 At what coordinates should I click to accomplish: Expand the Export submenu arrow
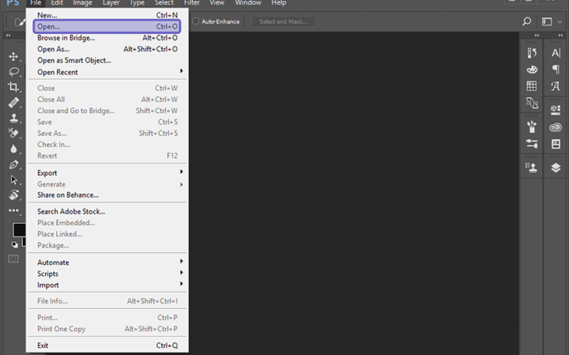click(181, 172)
